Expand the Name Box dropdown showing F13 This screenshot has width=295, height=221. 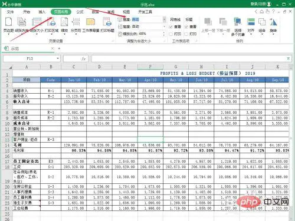[x=58, y=58]
